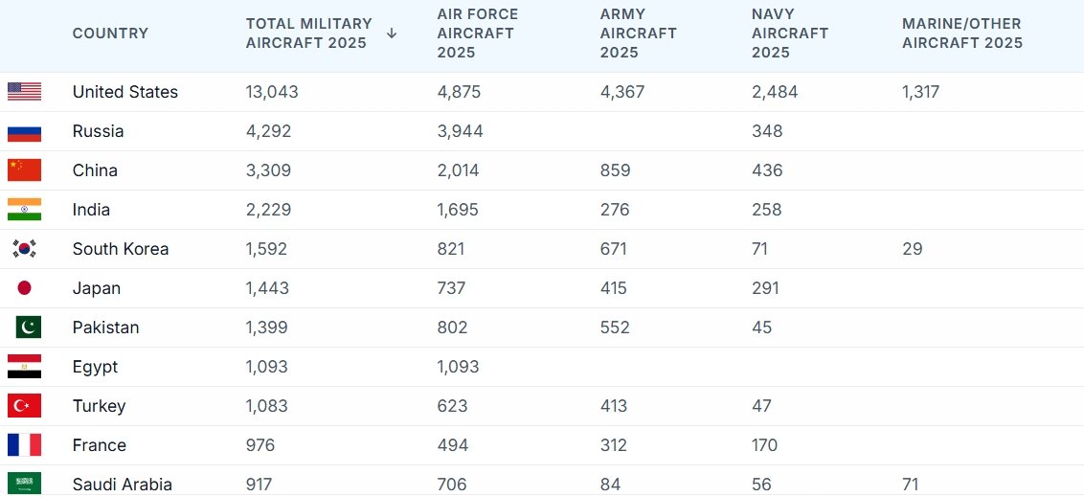Image resolution: width=1084 pixels, height=497 pixels.
Task: Click the Turkey flag icon
Action: pyautogui.click(x=24, y=406)
